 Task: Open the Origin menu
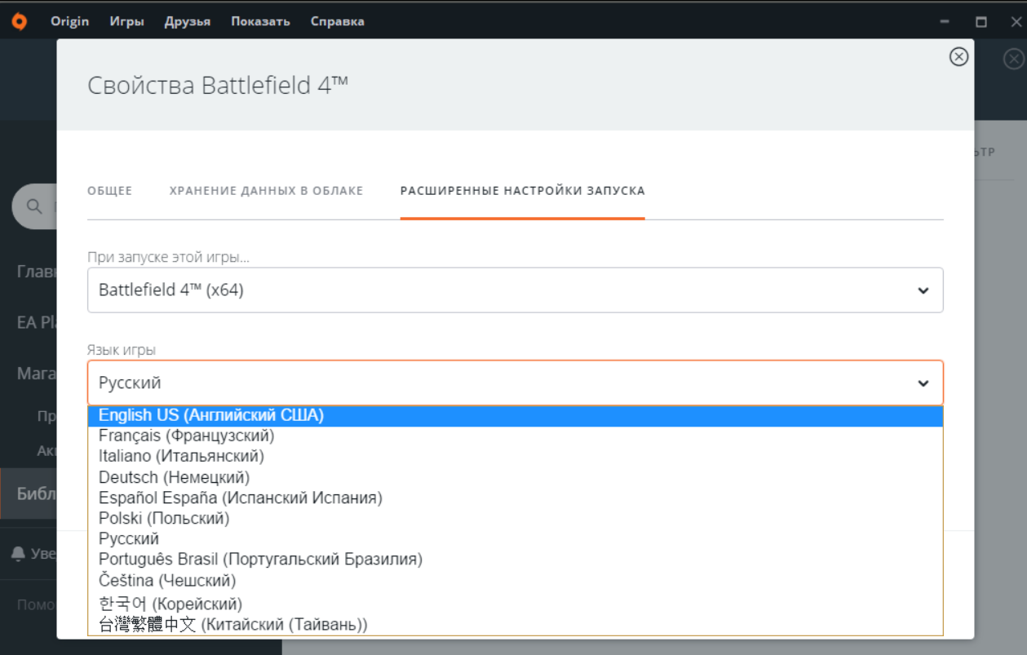pos(69,21)
